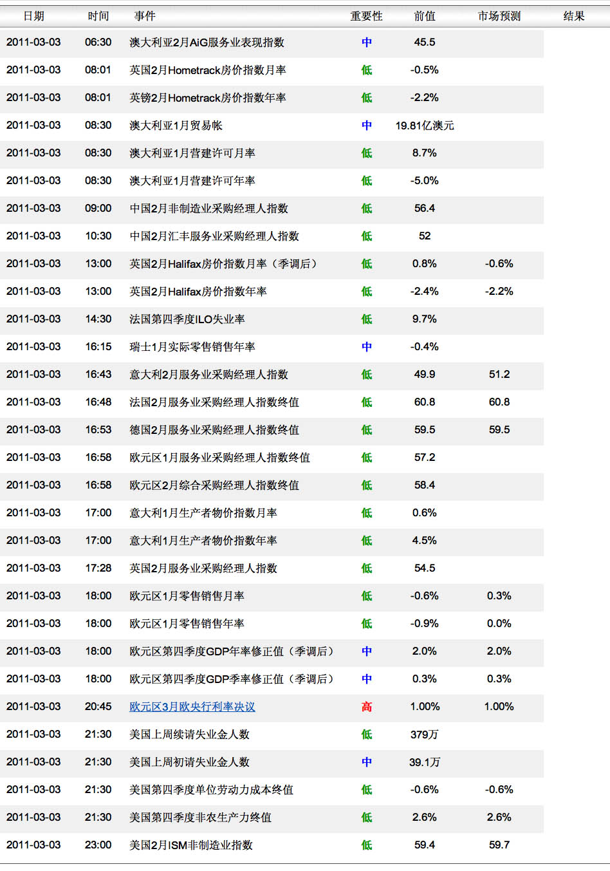
Task: Click forecast value 51.2
Action: pos(499,375)
